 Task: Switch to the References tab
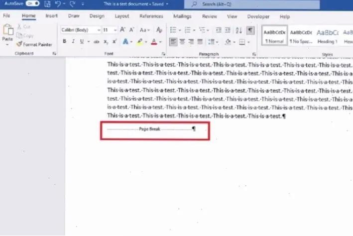[151, 16]
